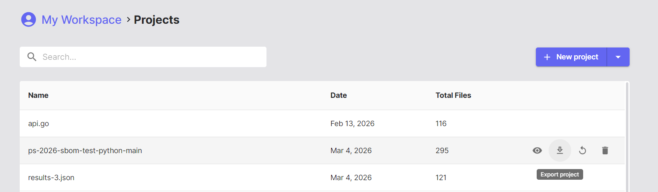The image size is (658, 192).
Task: Click the Projects breadcrumb title
Action: (157, 20)
